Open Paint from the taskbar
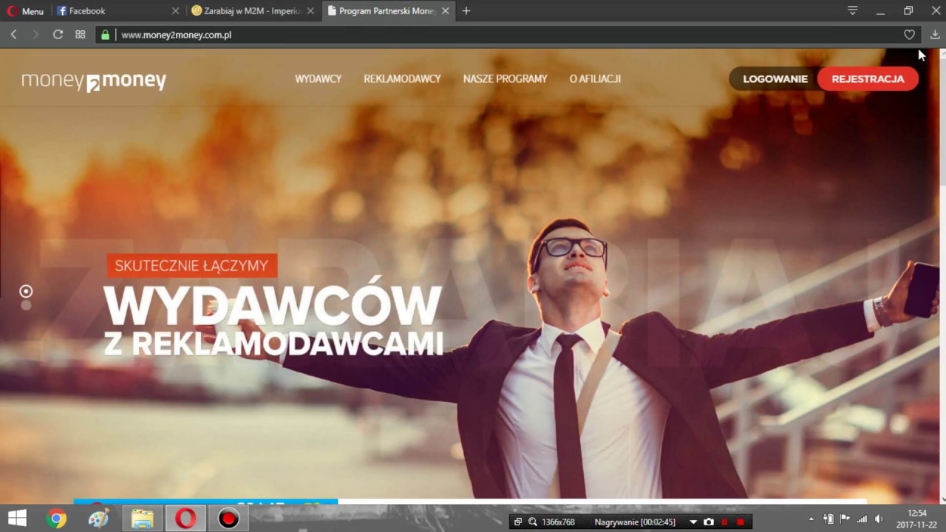Screen dimensions: 946x532 coord(98,519)
